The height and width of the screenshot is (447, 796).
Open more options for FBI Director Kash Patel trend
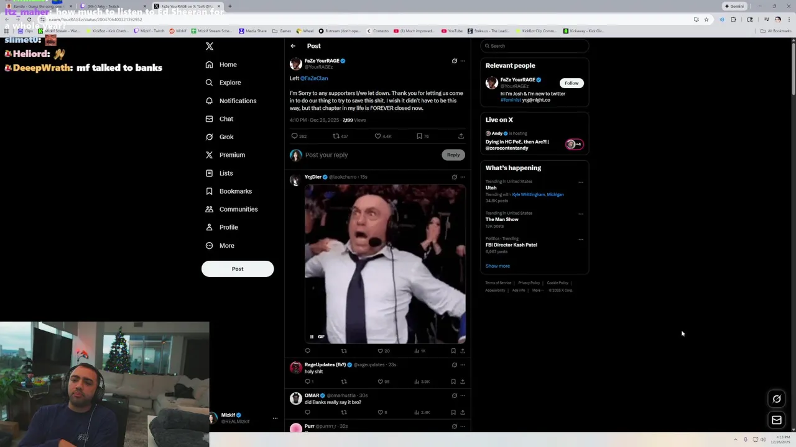pyautogui.click(x=581, y=240)
